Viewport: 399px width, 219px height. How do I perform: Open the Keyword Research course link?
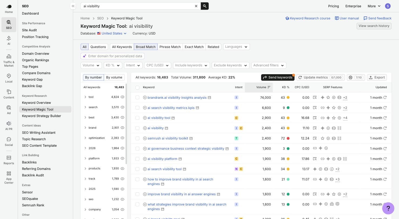click(308, 18)
